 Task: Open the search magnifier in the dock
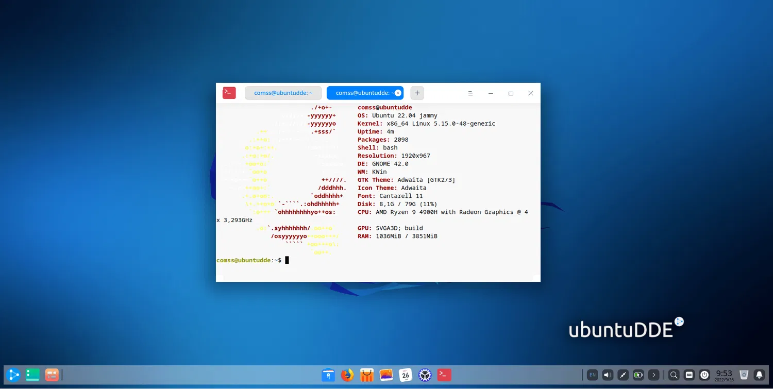coord(674,375)
